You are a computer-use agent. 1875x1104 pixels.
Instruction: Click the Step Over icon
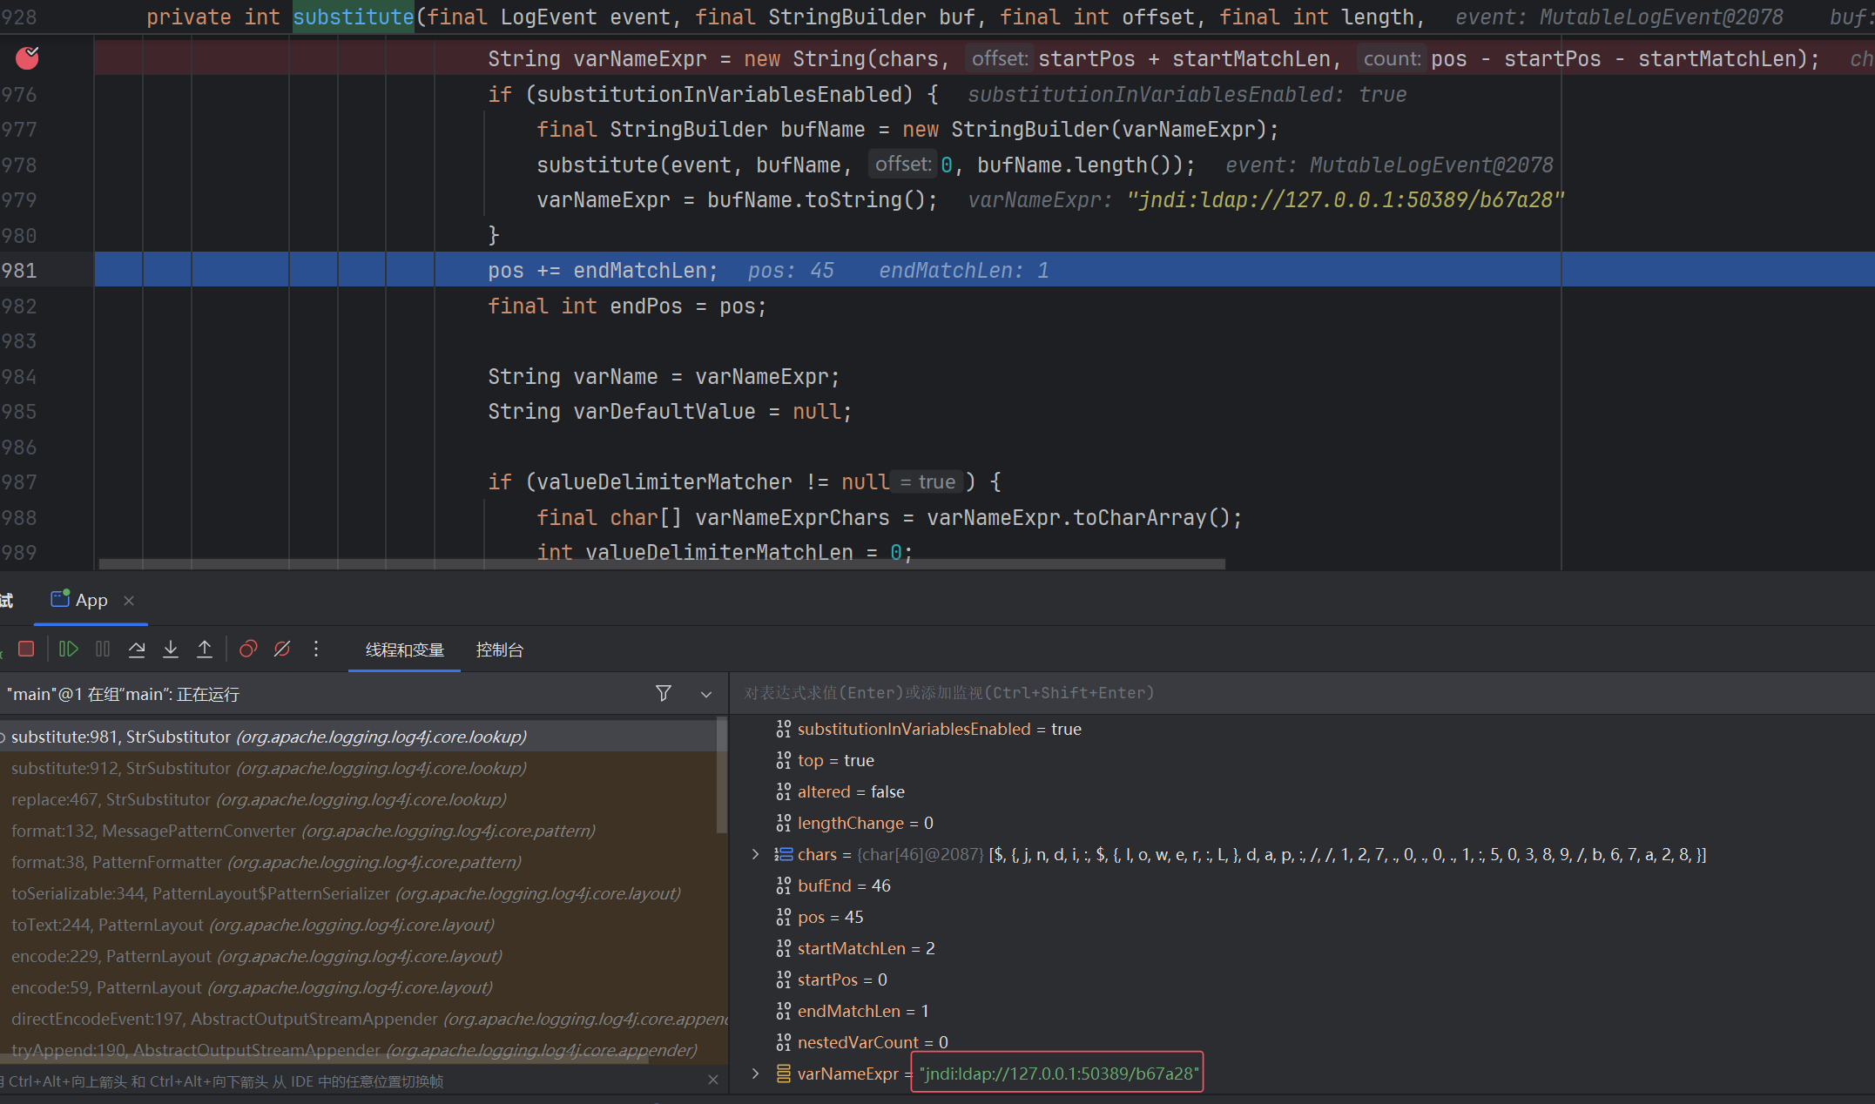[137, 649]
